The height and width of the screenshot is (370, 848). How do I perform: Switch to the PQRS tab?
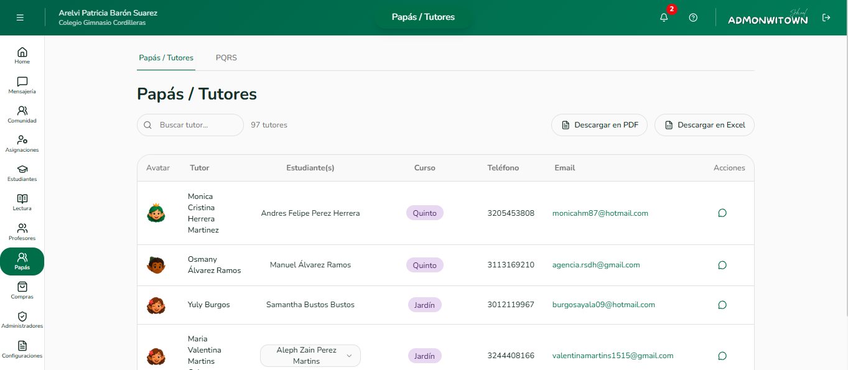tap(226, 58)
